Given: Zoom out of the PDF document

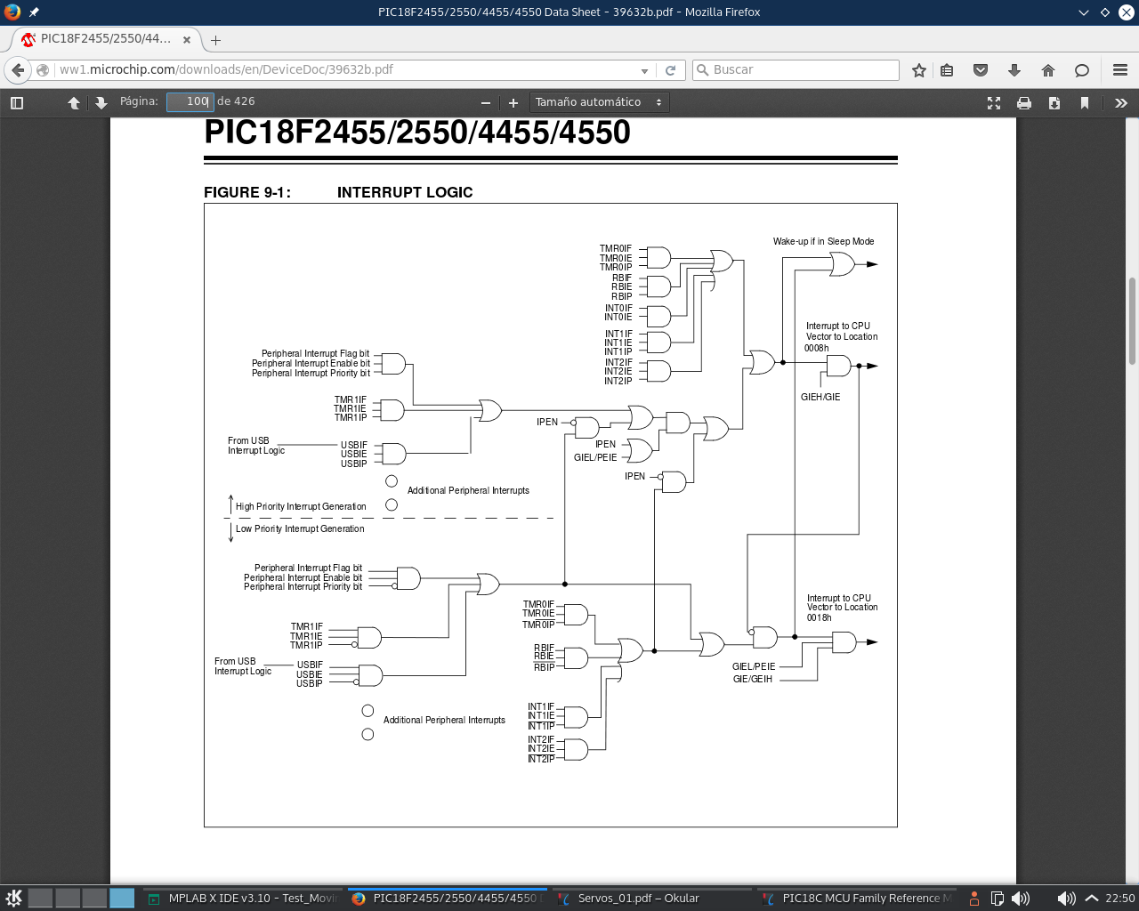Looking at the screenshot, I should (486, 102).
